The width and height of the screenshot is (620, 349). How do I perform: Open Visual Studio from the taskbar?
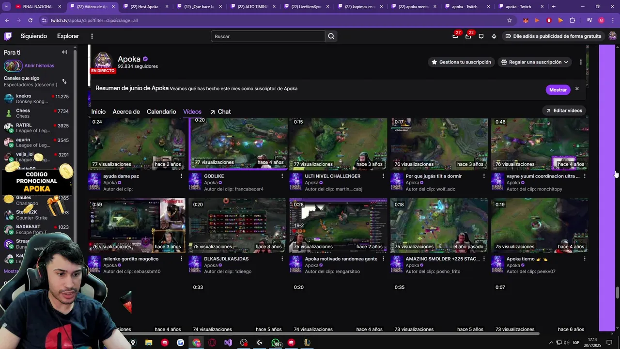(228, 343)
